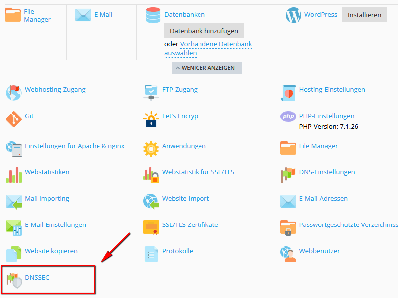Viewport: 398px width, 298px height.
Task: Click the Datenbank hinzufügen button
Action: (x=204, y=31)
